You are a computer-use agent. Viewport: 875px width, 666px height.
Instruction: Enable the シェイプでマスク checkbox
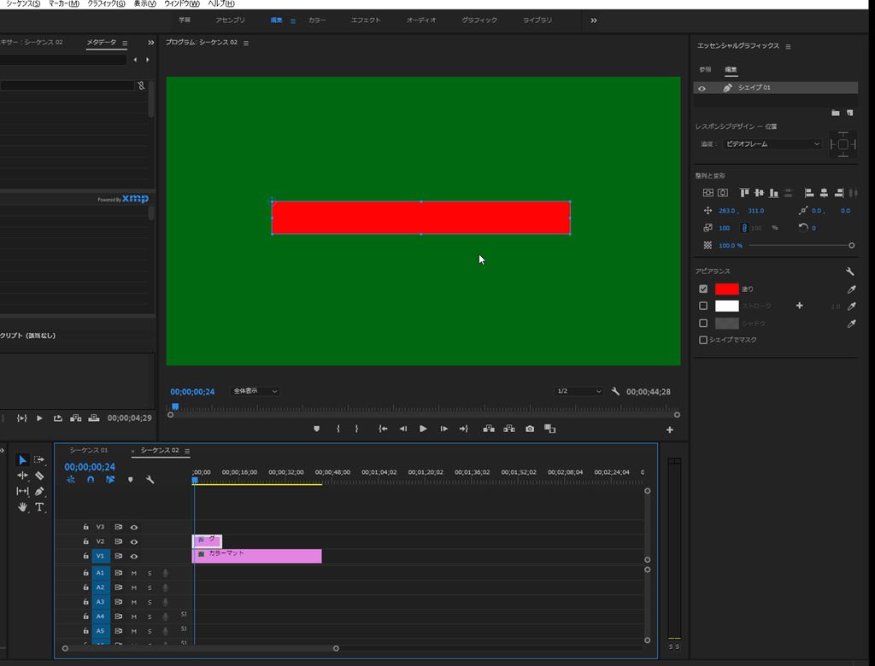[x=703, y=340]
